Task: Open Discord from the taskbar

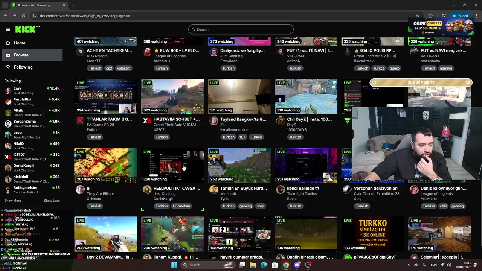Action: pos(297,265)
